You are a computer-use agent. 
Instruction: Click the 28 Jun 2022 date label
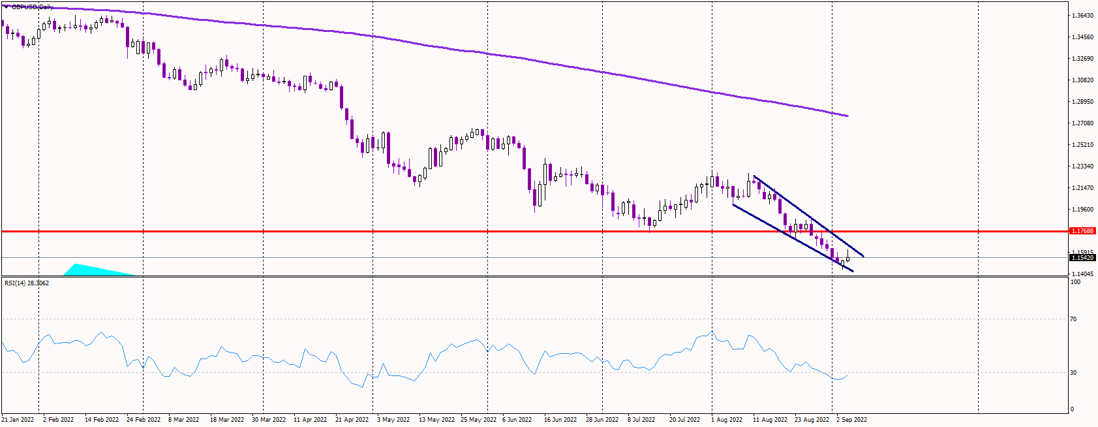[602, 420]
